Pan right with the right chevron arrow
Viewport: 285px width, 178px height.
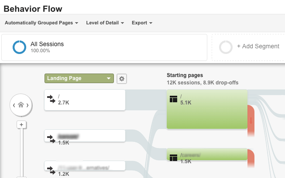pyautogui.click(x=27, y=105)
